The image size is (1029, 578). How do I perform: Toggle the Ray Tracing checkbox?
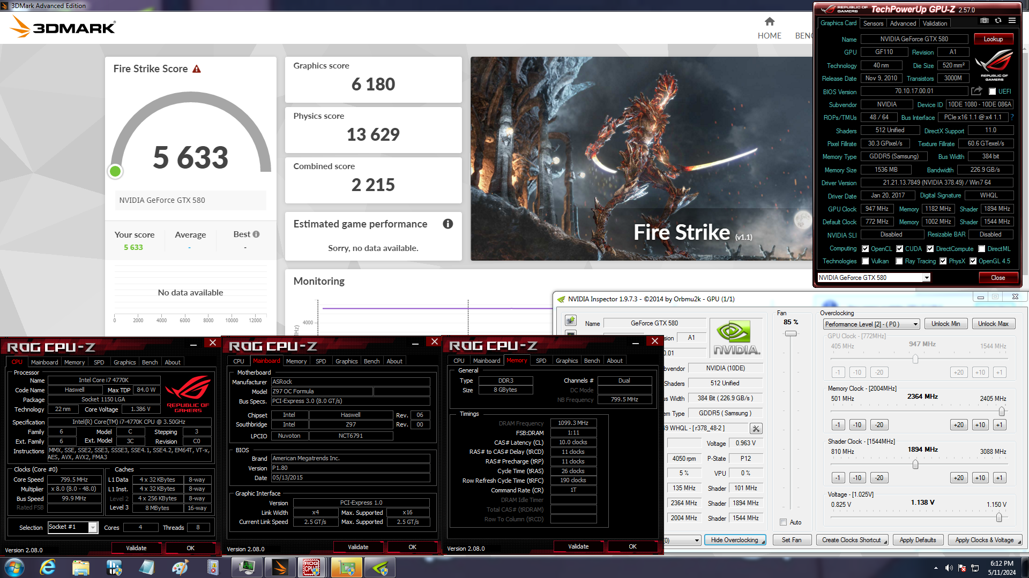pyautogui.click(x=899, y=261)
